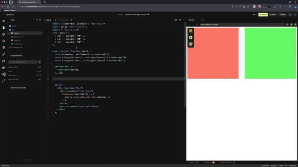The width and height of the screenshot is (298, 167).
Task: Click the preview URL address bar
Action: 242,25
